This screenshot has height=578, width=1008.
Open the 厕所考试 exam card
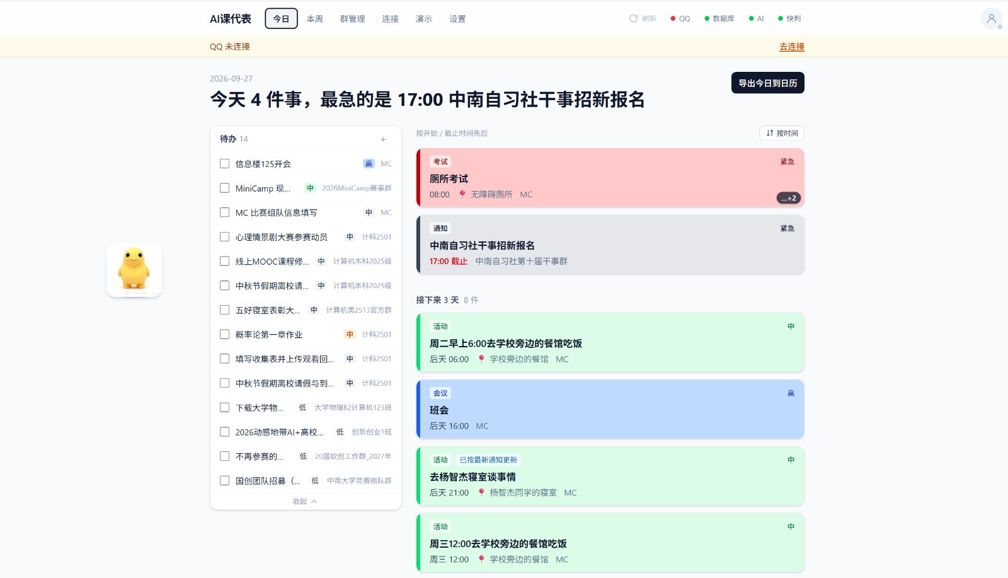point(610,178)
